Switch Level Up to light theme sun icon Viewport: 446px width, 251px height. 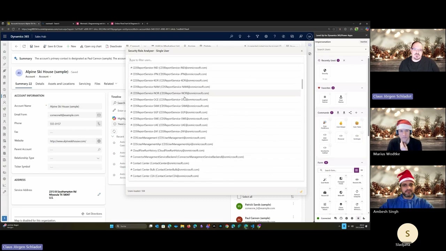[358, 218]
